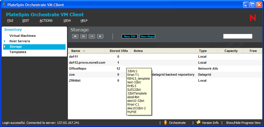Sort by the Type column header

point(207,51)
